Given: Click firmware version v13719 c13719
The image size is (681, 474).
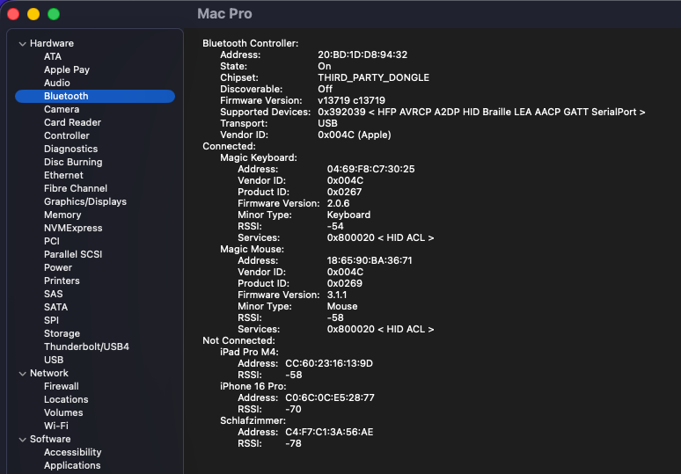Looking at the screenshot, I should [351, 101].
